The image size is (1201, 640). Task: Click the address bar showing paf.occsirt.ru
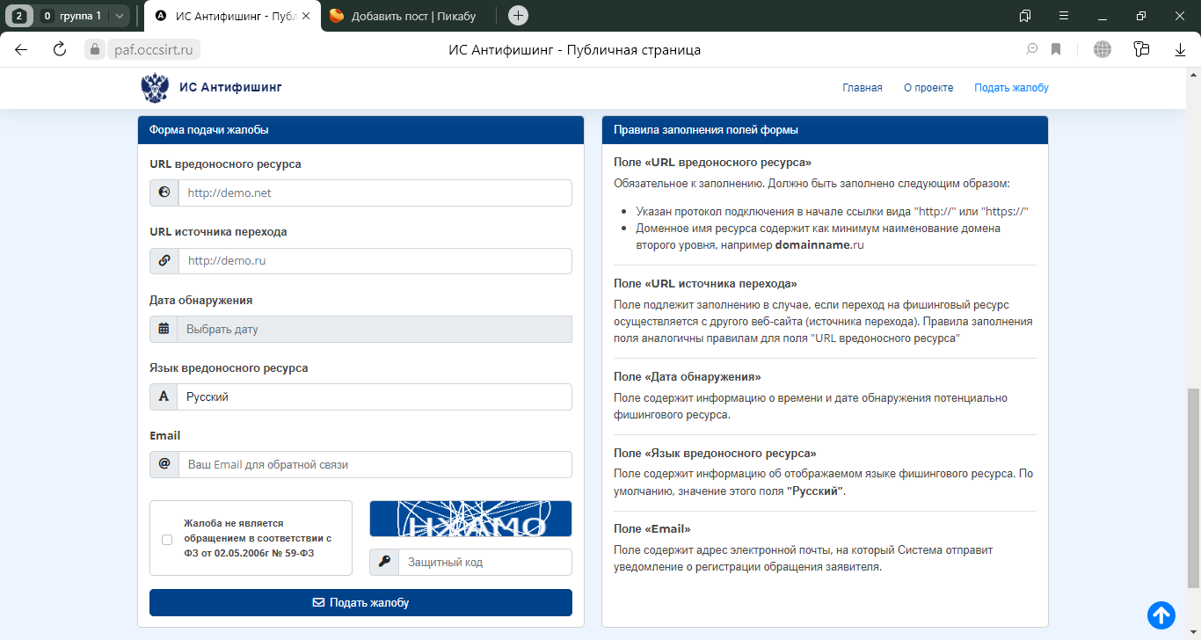coord(154,50)
